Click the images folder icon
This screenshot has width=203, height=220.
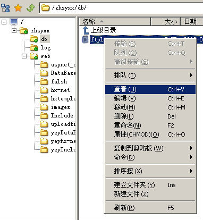click(44, 107)
